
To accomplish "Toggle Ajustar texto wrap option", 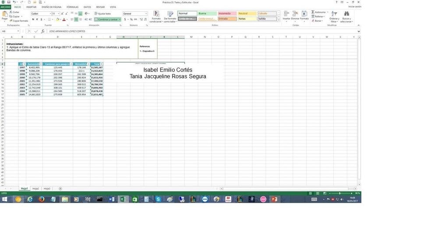I will coord(103,14).
